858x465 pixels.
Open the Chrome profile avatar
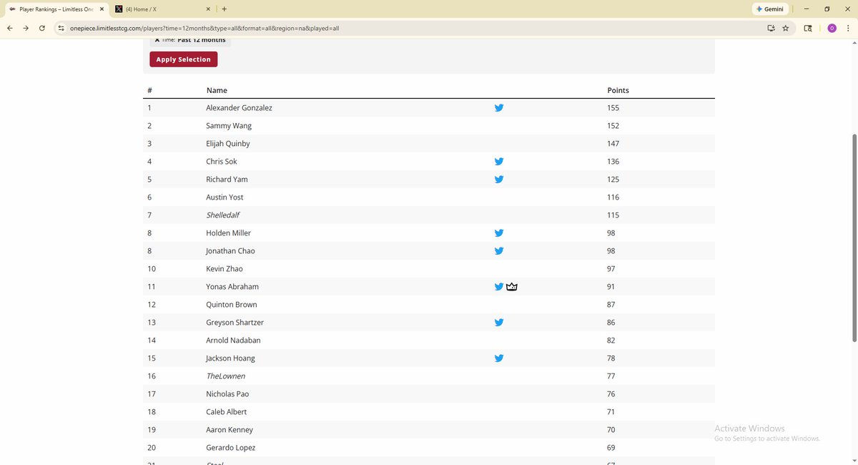pos(832,28)
